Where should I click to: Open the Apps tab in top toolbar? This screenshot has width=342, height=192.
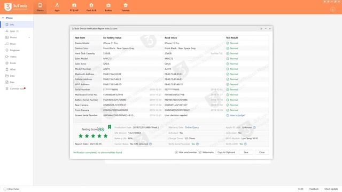[x=57, y=7]
